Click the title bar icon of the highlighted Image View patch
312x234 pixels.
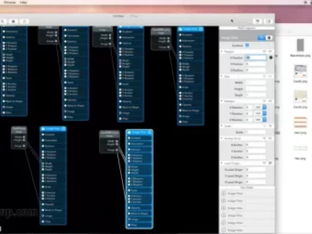point(129,132)
